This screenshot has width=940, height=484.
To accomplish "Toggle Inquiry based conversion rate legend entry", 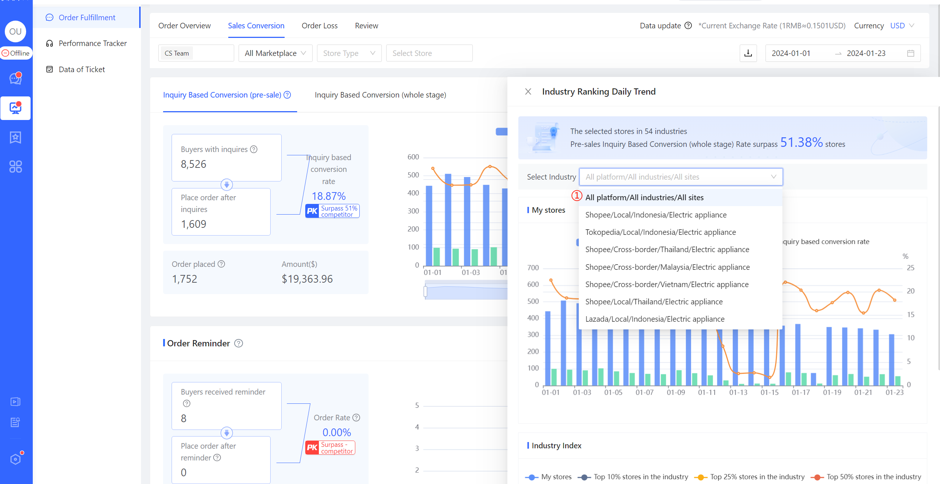I will point(825,242).
